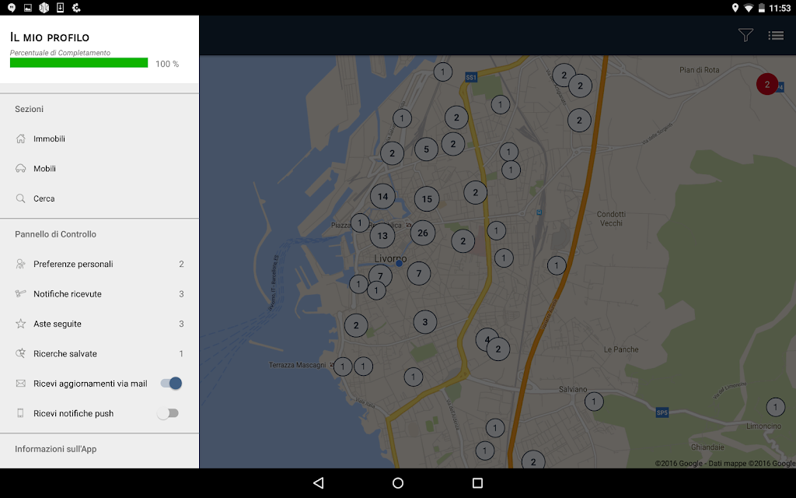Tap the Android home button
Viewport: 796px width, 498px height.
click(398, 482)
